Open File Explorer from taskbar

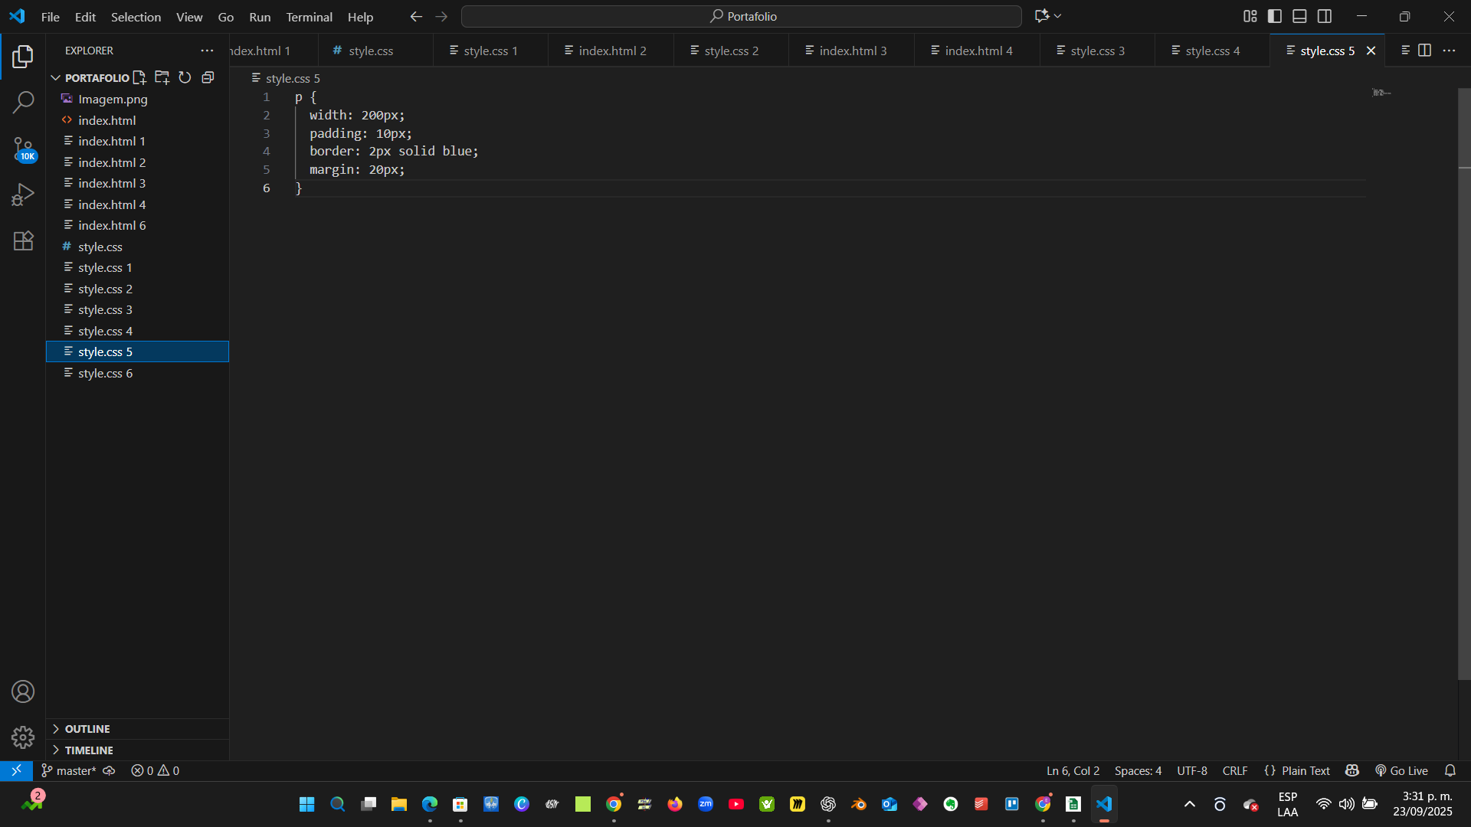(x=398, y=804)
